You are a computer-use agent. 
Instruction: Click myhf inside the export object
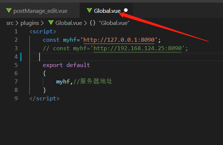[x=63, y=82]
